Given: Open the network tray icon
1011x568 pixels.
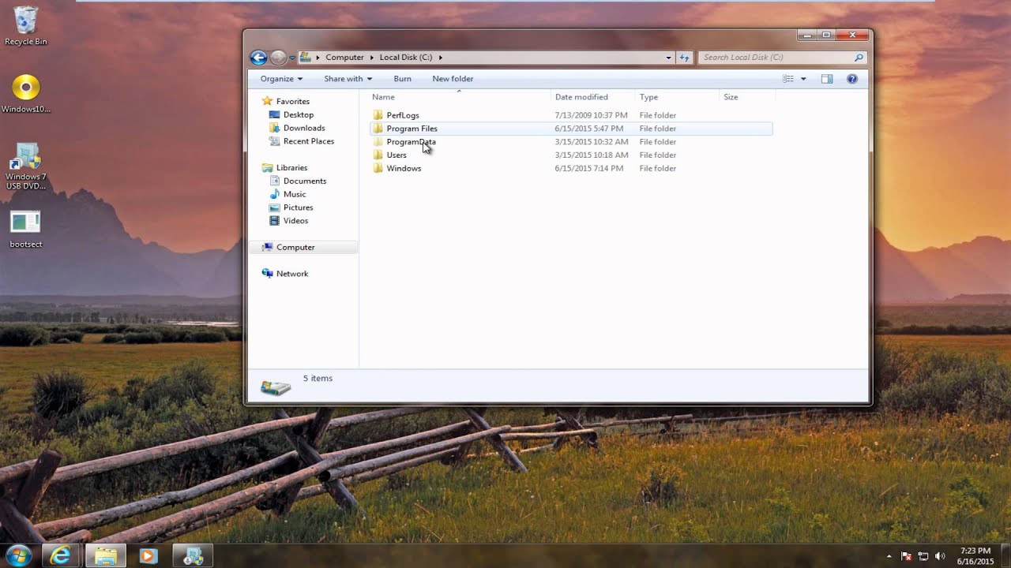Looking at the screenshot, I should click(x=923, y=556).
